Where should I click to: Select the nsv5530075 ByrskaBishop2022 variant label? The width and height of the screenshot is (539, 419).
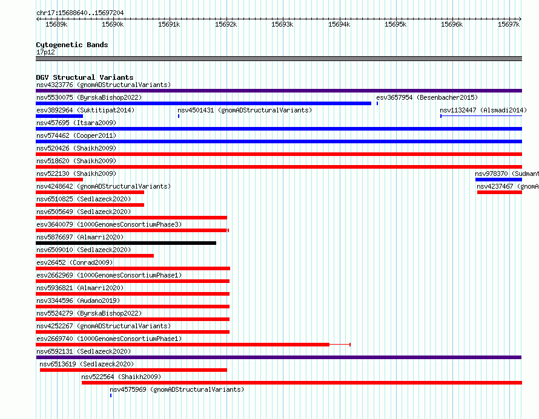(89, 97)
